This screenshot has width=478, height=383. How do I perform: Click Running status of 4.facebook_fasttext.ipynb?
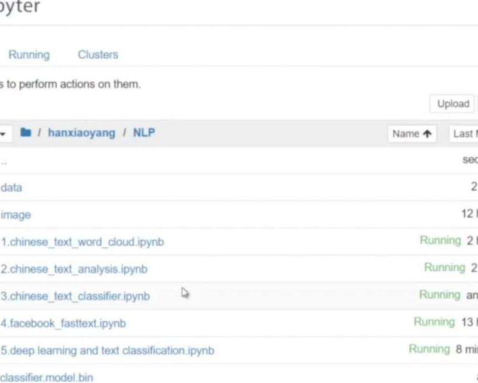coord(434,322)
